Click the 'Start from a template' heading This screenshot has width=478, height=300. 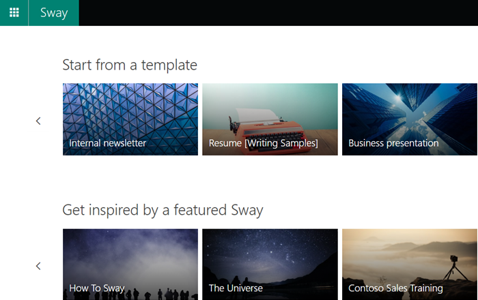click(130, 65)
